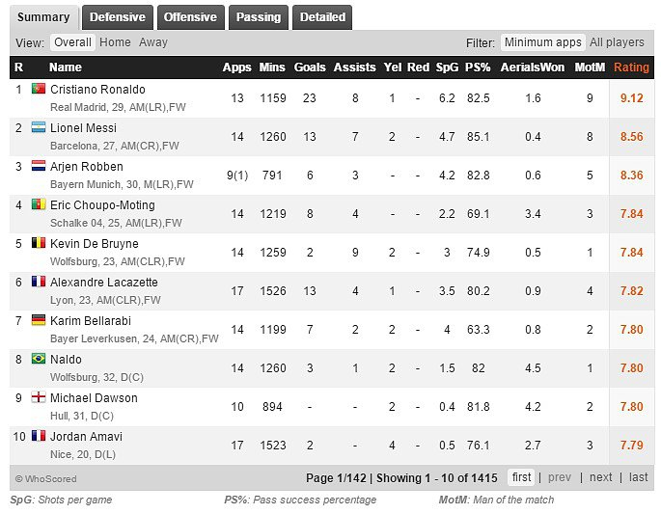Sort table by Goals column
The width and height of the screenshot is (661, 514).
pyautogui.click(x=310, y=68)
